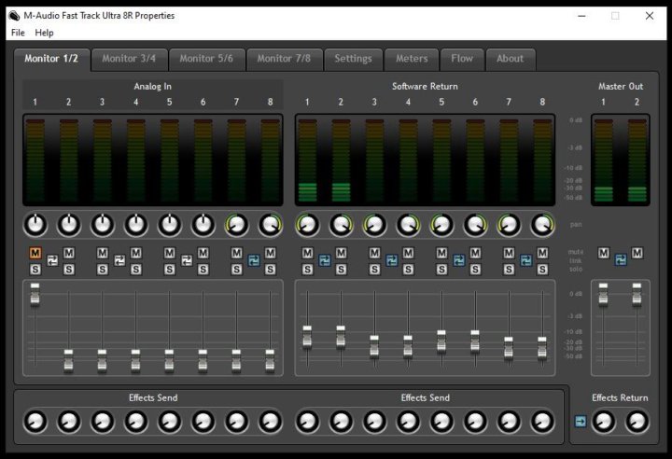This screenshot has width=672, height=459.
Task: Open the File menu
Action: pos(18,33)
